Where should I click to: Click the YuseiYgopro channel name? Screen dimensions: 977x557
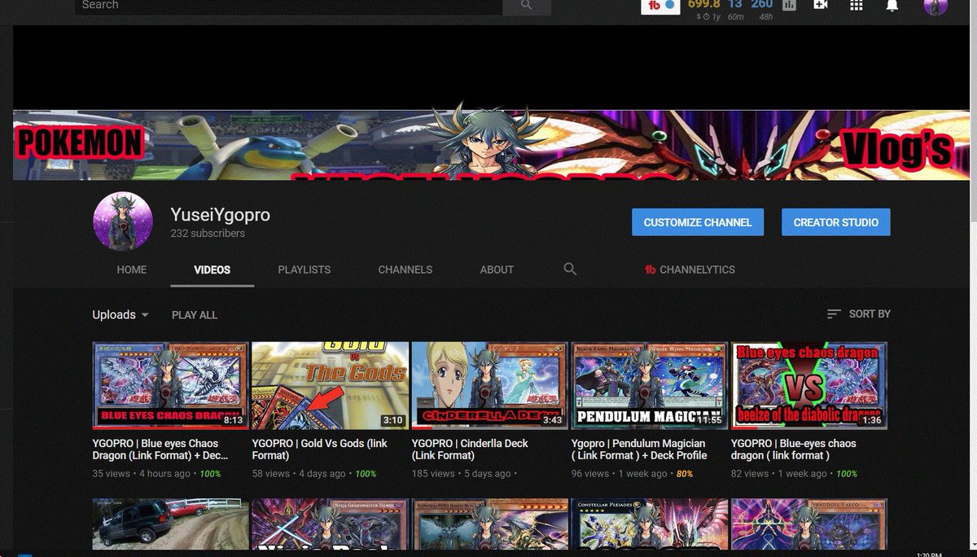220,215
